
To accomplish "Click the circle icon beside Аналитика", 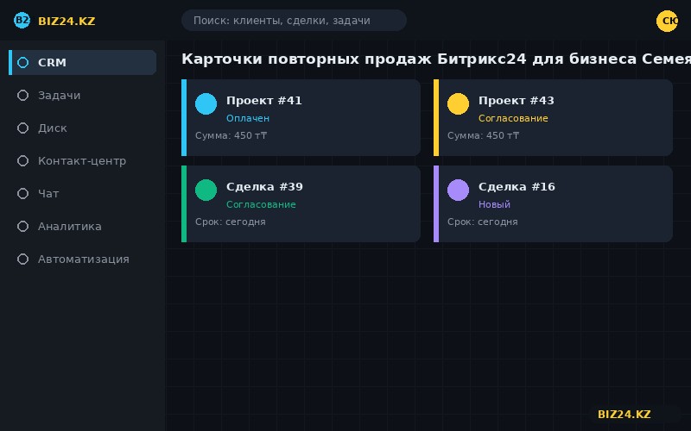I will pyautogui.click(x=23, y=227).
